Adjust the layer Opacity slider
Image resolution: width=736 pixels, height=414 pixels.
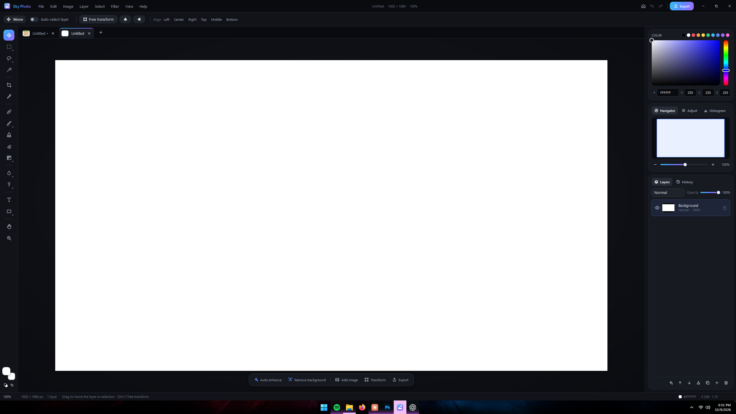(x=710, y=192)
